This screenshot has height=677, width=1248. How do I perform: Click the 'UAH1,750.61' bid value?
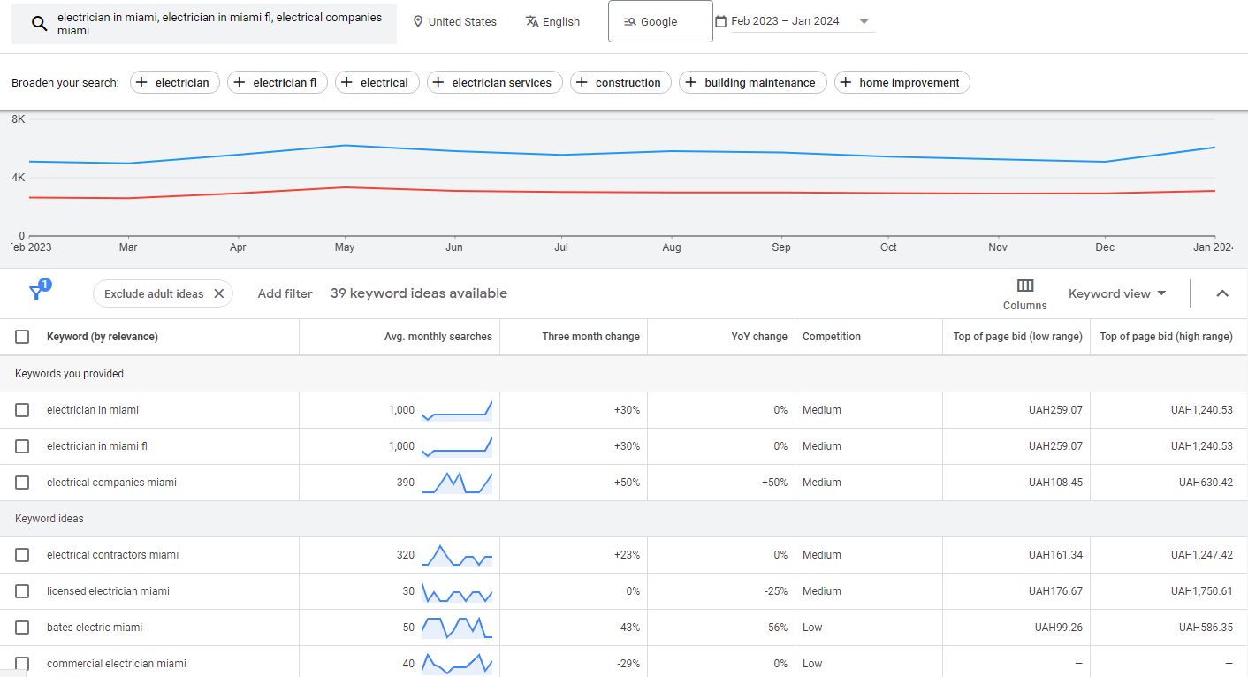click(x=1201, y=591)
